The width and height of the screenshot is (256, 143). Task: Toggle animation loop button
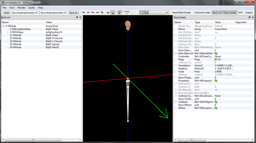point(141,13)
